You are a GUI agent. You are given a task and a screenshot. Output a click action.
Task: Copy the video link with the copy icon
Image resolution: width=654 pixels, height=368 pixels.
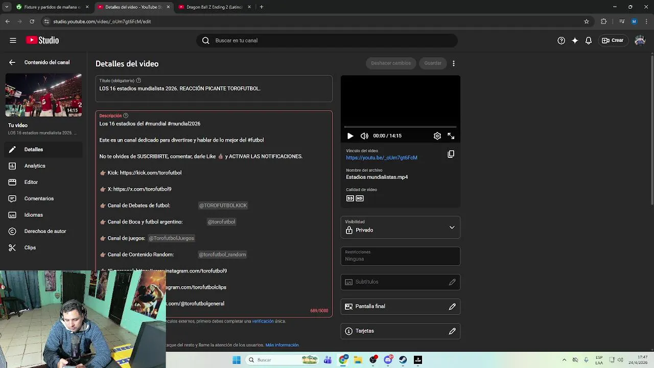(x=451, y=154)
